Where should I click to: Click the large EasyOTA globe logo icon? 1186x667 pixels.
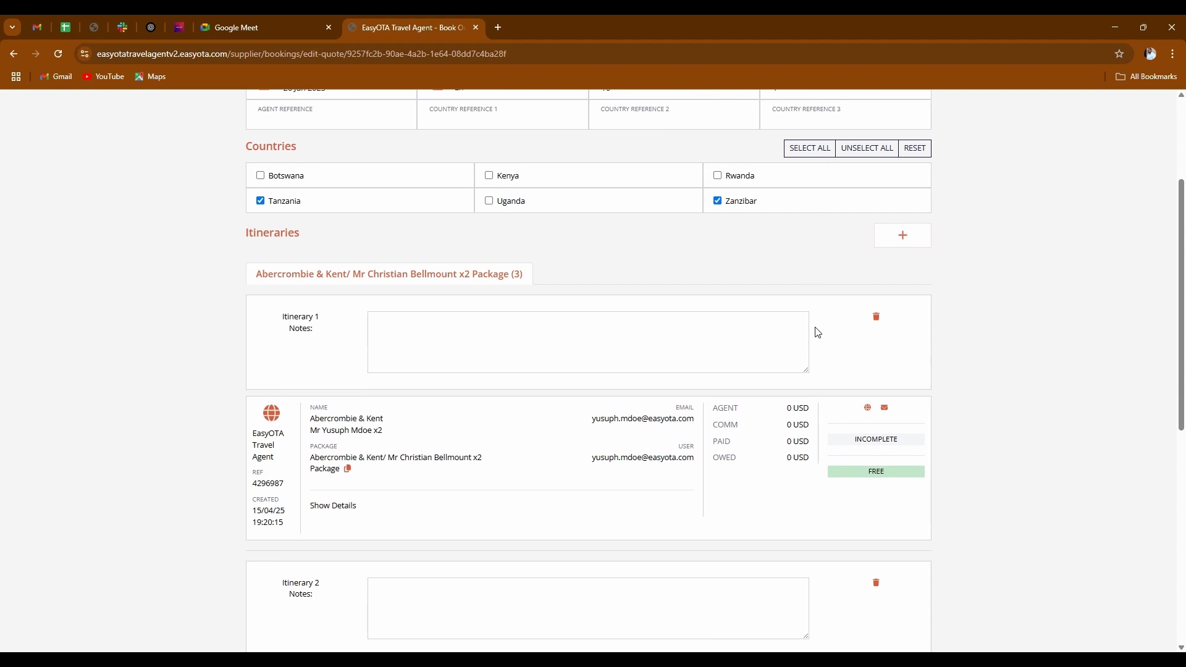point(271,413)
